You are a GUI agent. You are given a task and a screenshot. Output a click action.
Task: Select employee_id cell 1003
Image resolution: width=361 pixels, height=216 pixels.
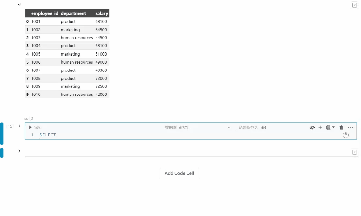click(x=36, y=38)
